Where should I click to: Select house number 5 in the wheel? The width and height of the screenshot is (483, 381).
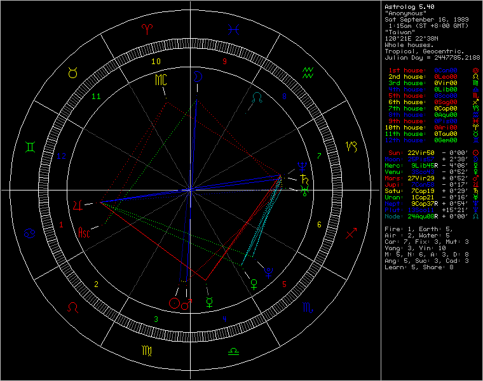[284, 284]
